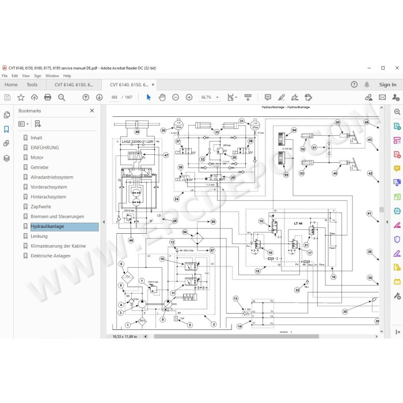Open the Layers panel
Viewport: 403px width, 403px height.
pyautogui.click(x=7, y=158)
